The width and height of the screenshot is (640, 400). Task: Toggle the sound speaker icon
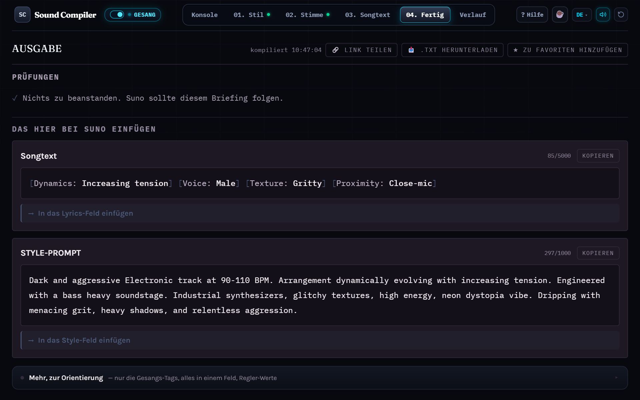[x=603, y=15]
